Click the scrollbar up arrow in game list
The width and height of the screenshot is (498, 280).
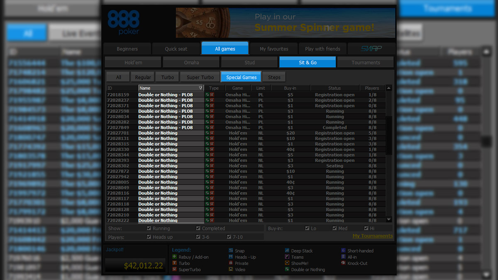[x=389, y=88]
